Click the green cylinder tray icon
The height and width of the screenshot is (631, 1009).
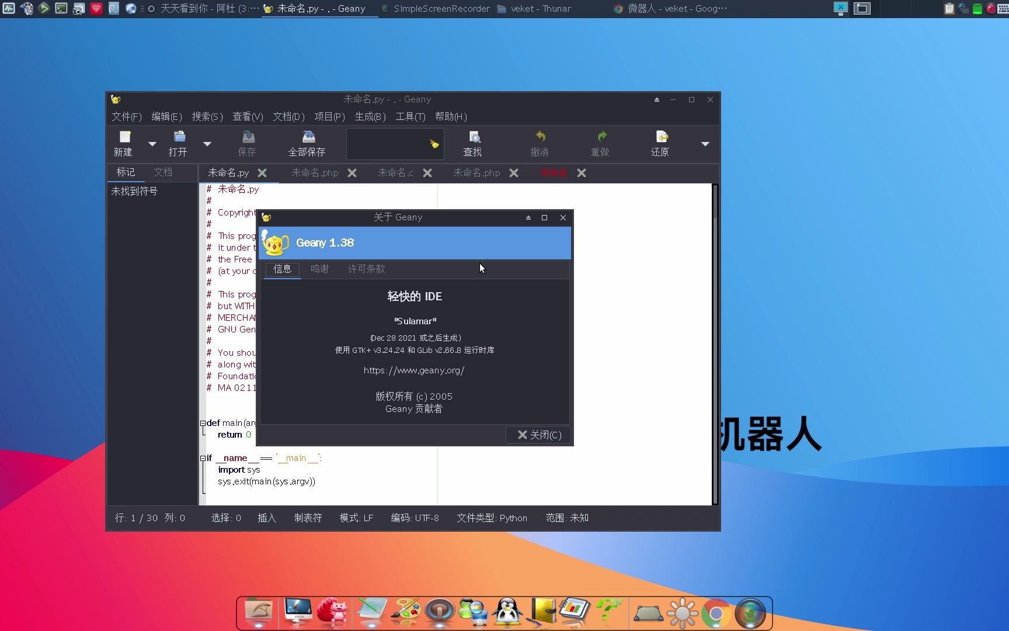(x=977, y=8)
